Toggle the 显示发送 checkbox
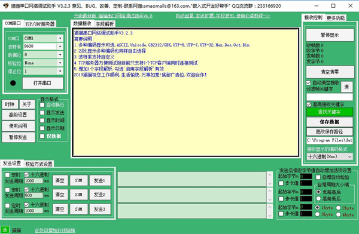Image resolution: width=359 pixels, height=234 pixels. tap(42, 113)
